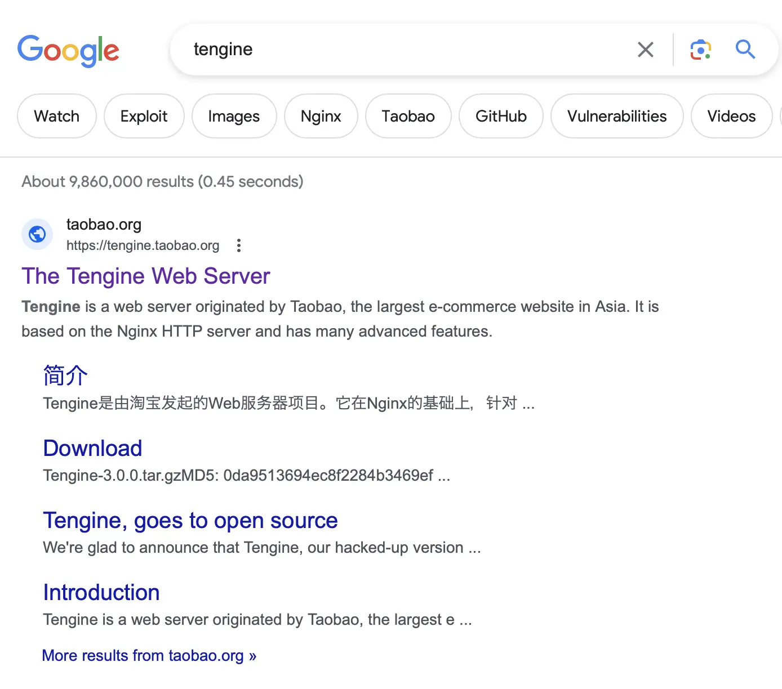Click 'More results from taobao.org »'

click(x=149, y=656)
